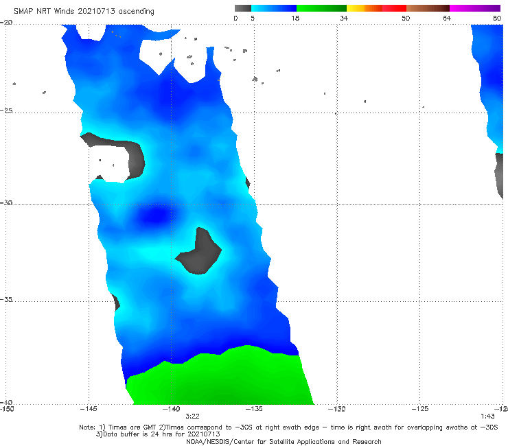Click the title 'SMAP NRT Winds 20210713 ascending'
Viewport: 508px width, 446px height.
tap(84, 12)
